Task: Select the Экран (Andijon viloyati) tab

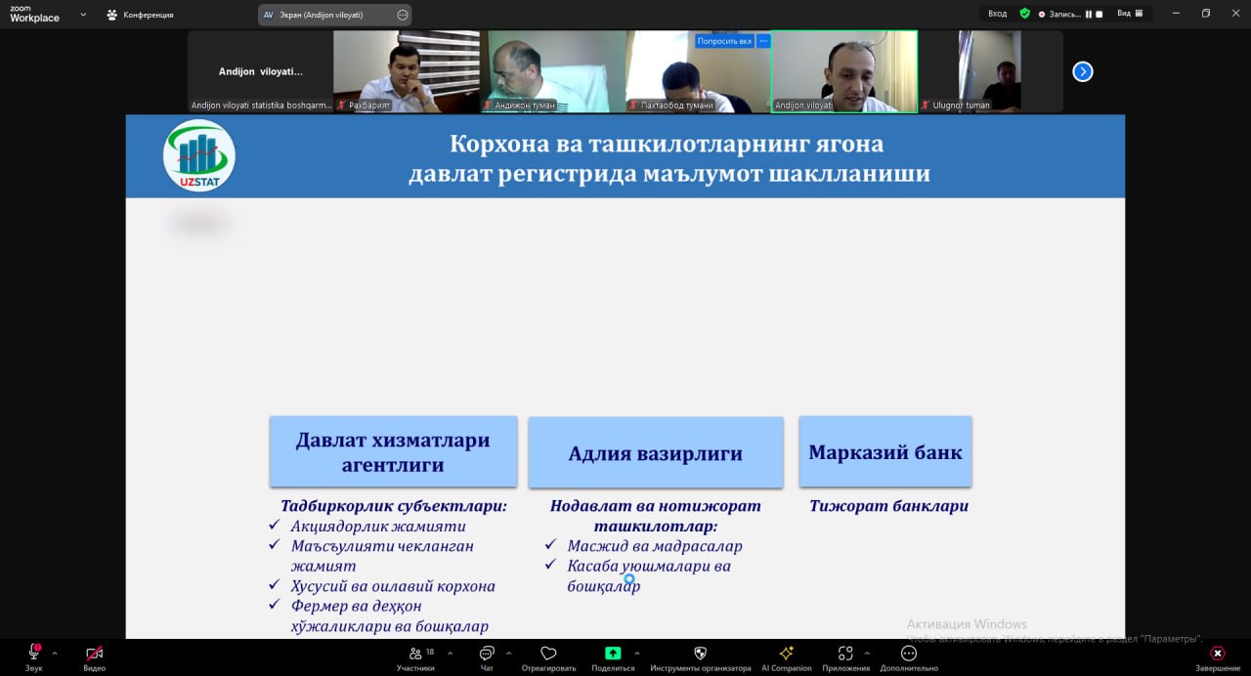Action: 327,15
